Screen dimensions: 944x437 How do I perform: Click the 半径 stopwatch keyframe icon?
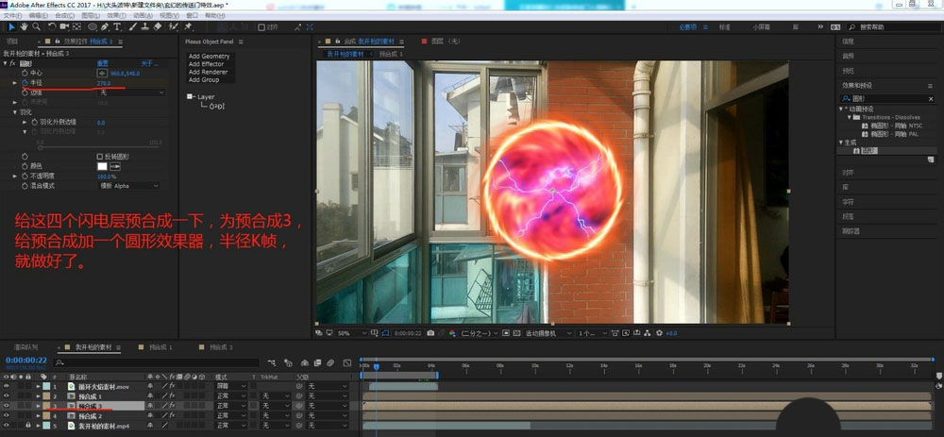25,83
